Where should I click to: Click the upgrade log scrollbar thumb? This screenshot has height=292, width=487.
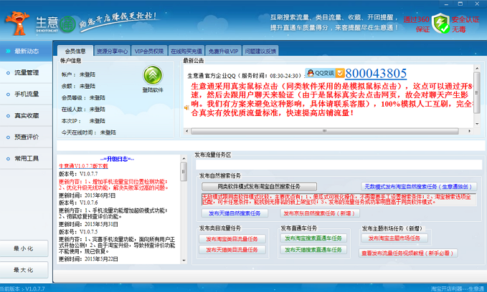pyautogui.click(x=184, y=172)
